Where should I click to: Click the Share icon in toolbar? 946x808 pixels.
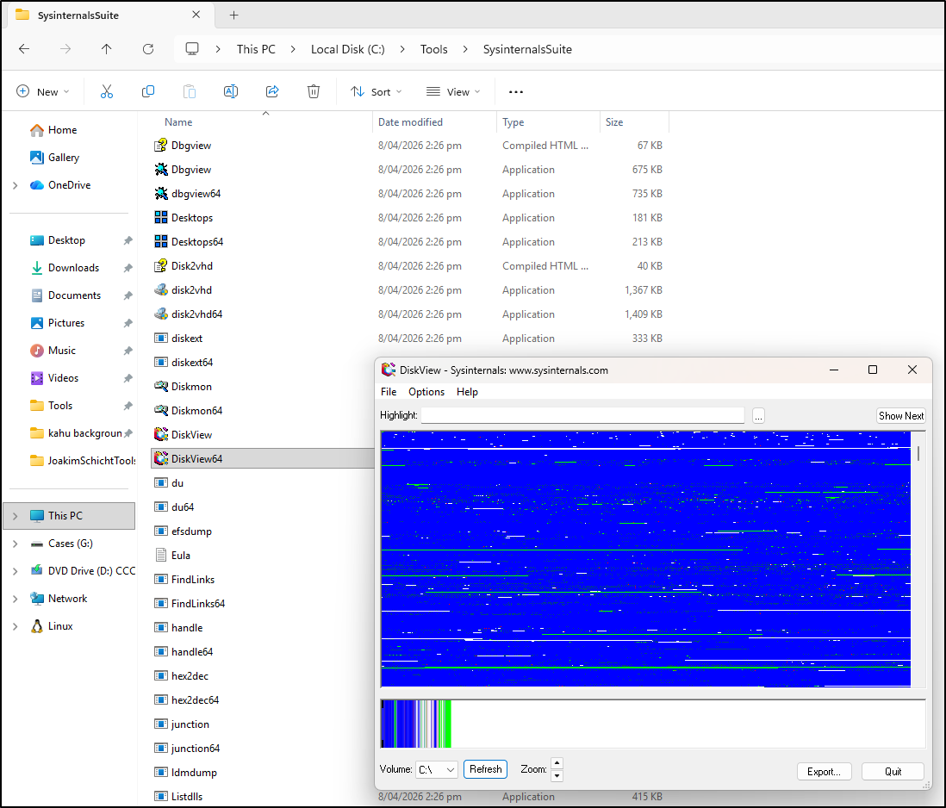click(x=272, y=91)
